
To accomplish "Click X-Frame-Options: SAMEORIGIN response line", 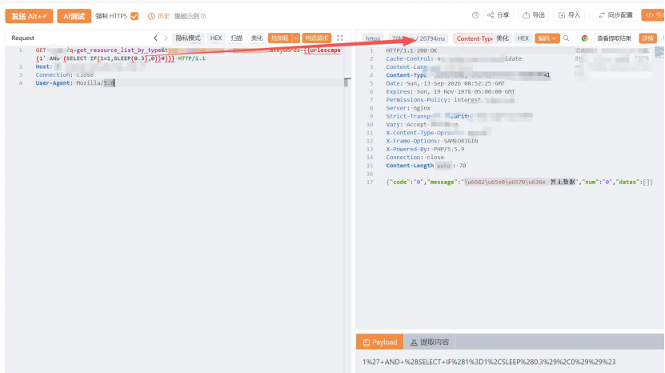I will pos(432,141).
